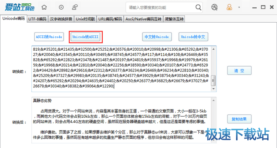277x148 pixels.
Task: Click the 真静态劣势 heading text
Action: tap(42, 101)
